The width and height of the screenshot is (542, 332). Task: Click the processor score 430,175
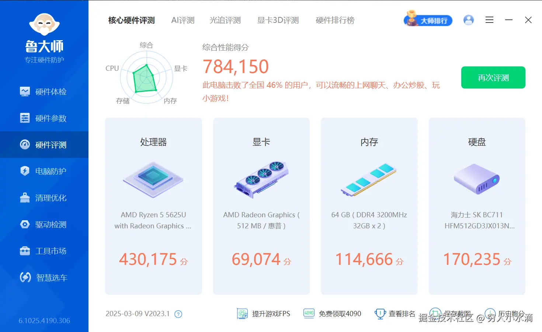(x=148, y=259)
